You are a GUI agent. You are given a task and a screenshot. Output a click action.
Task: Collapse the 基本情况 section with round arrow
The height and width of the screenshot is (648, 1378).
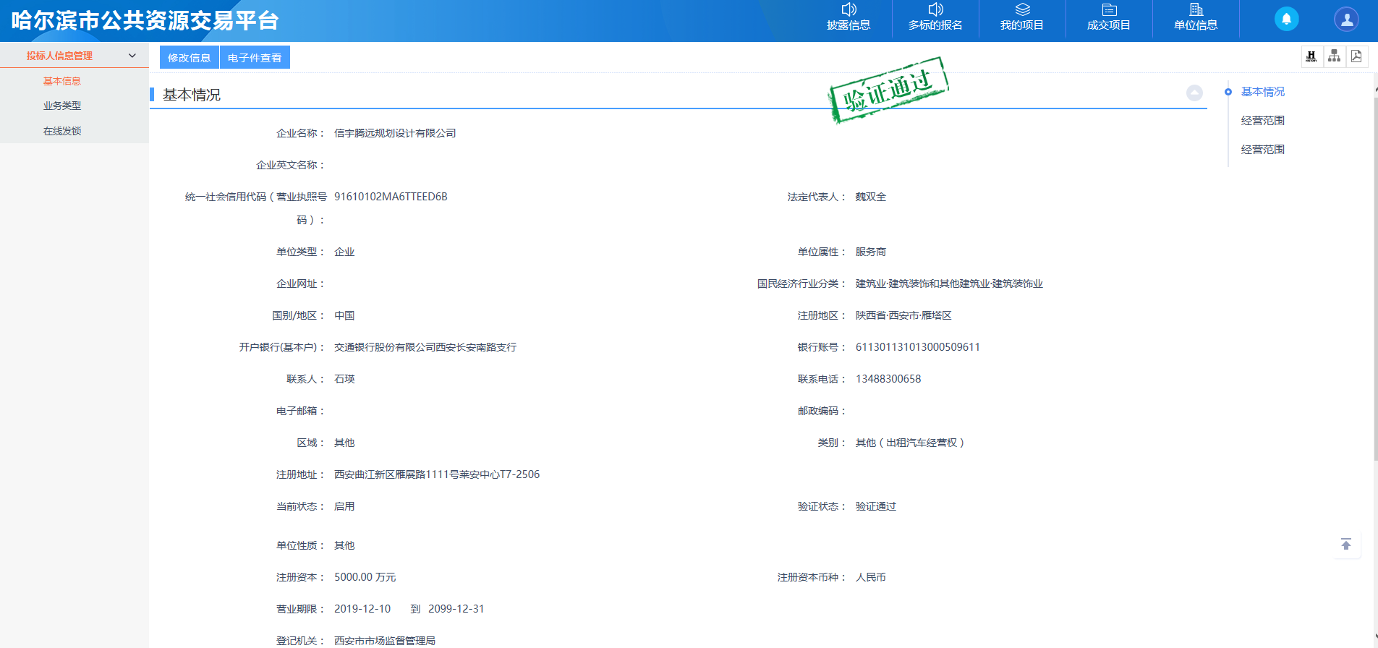(x=1194, y=93)
